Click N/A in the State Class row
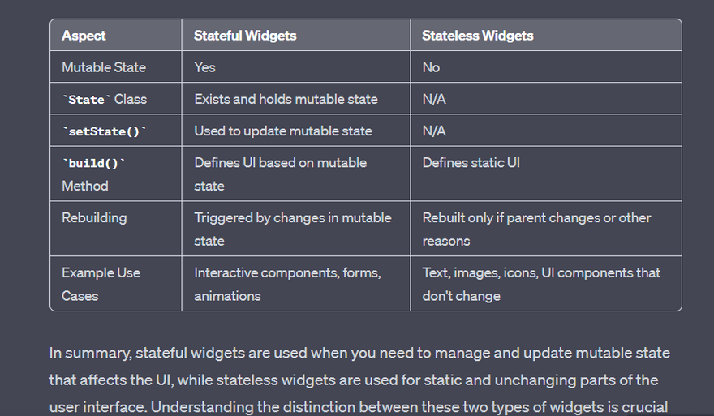714x416 pixels. (434, 99)
